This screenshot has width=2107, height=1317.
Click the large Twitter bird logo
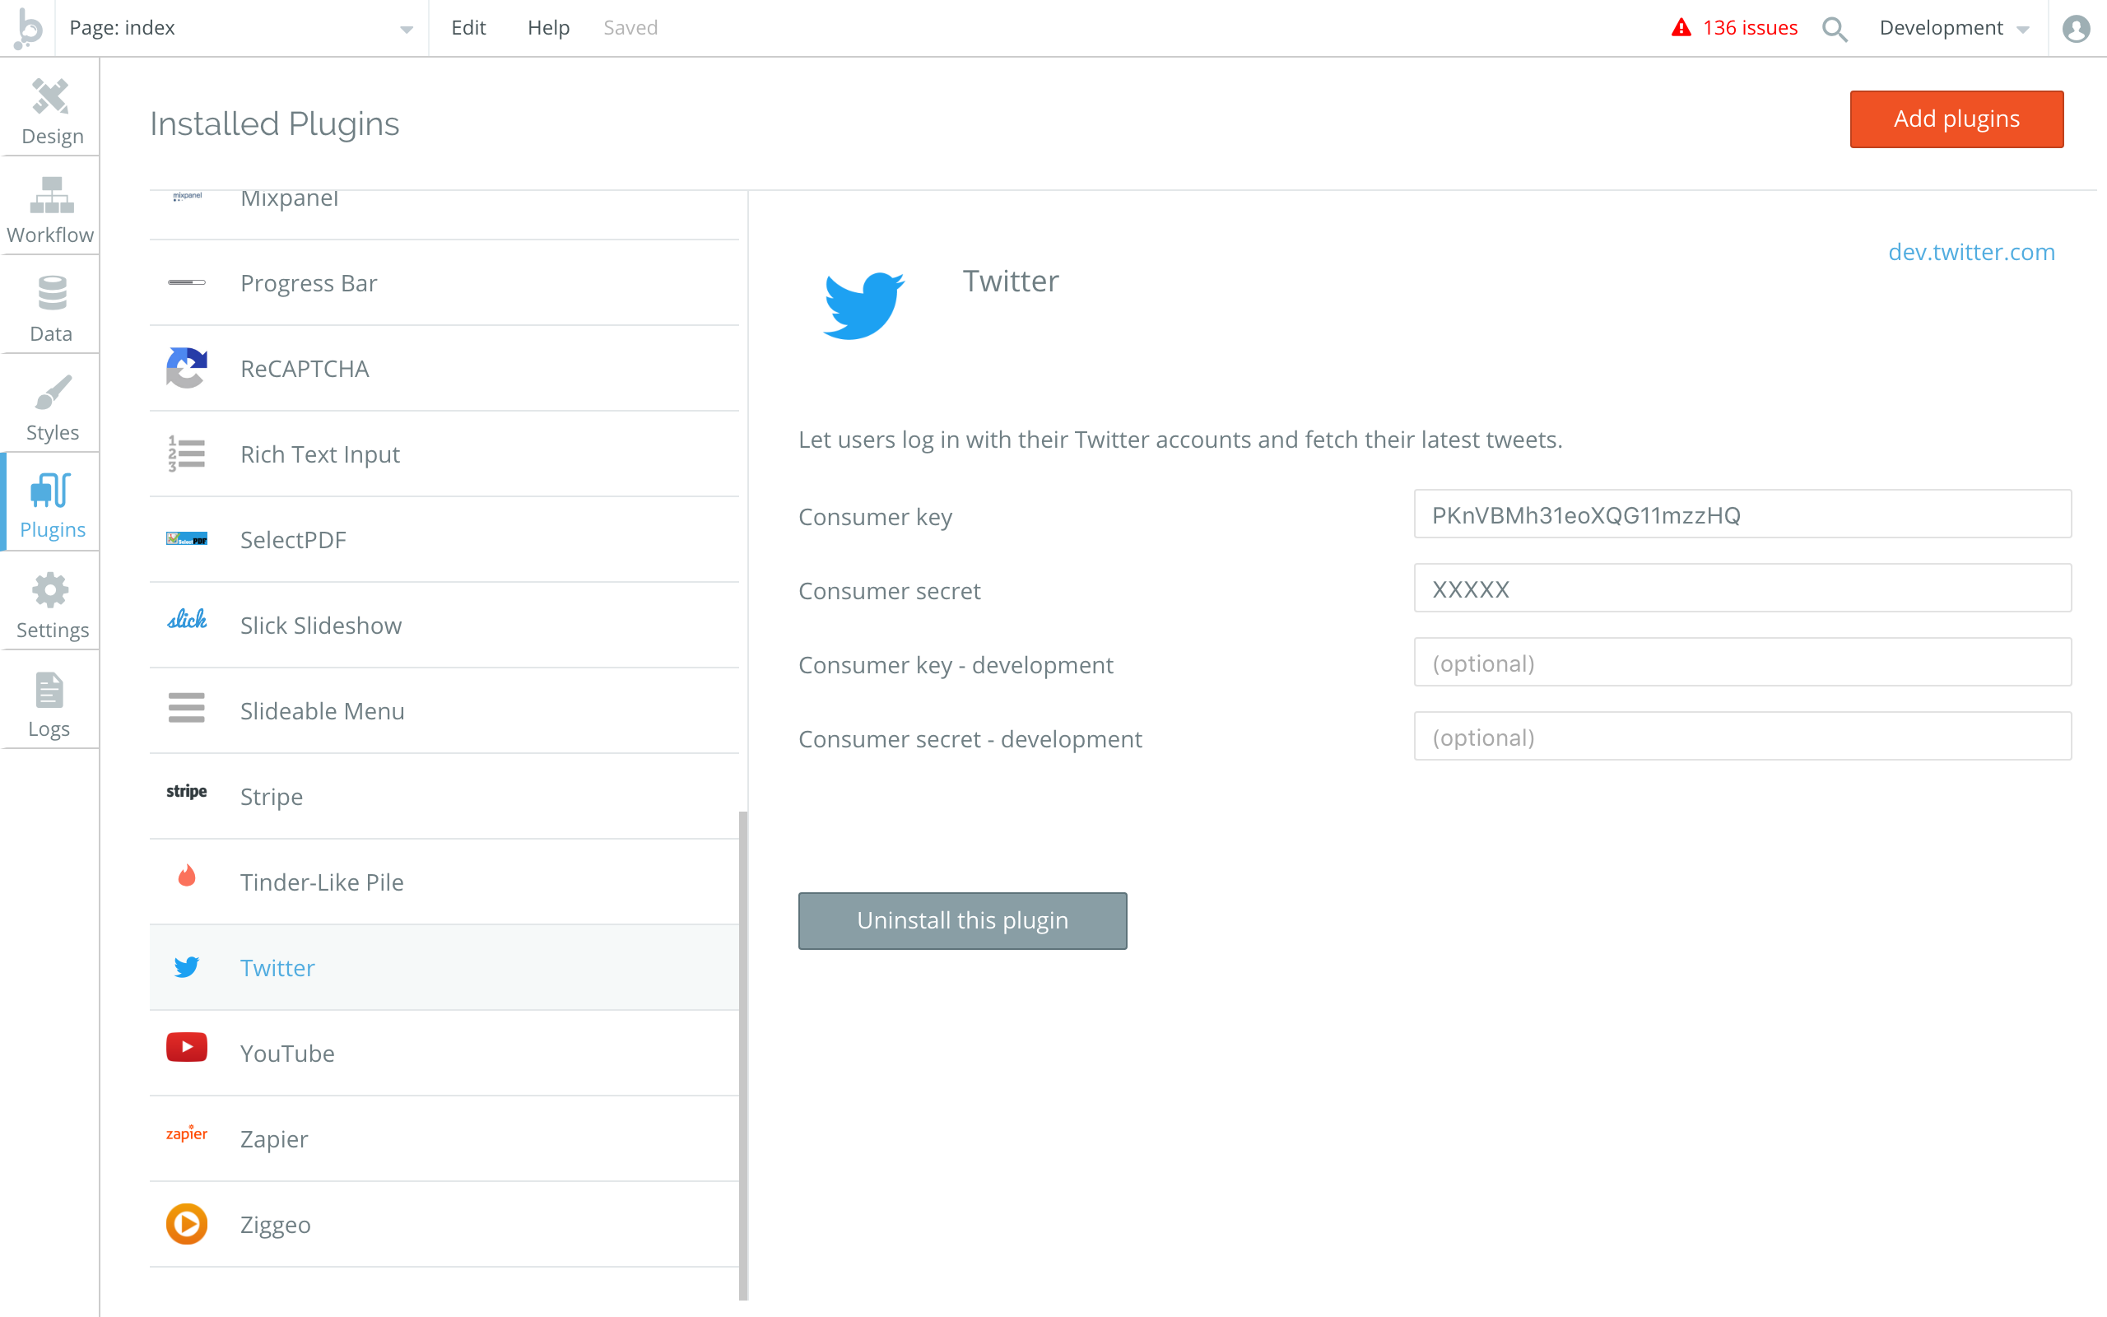[x=863, y=305]
